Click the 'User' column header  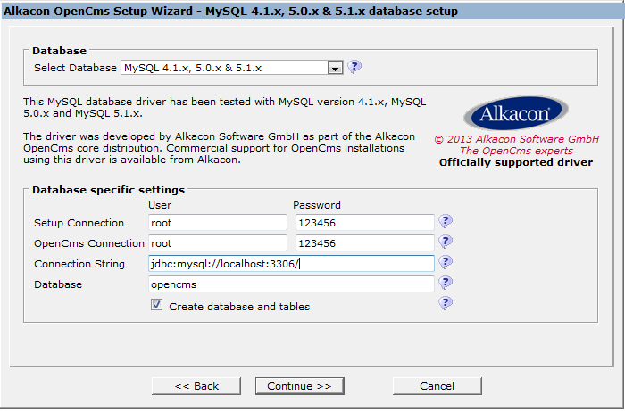(160, 205)
